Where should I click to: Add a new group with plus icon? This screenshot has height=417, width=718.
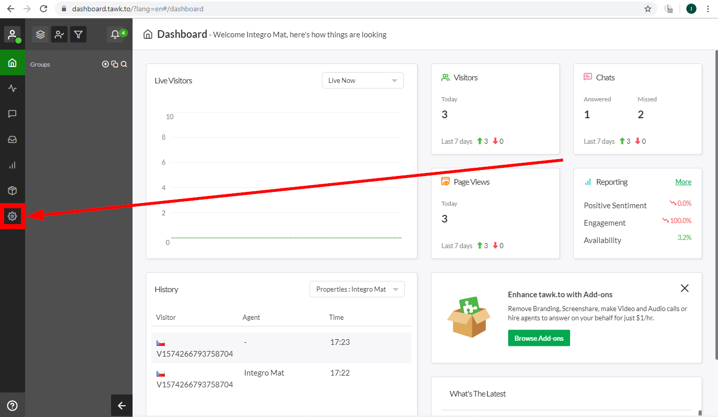tap(105, 64)
